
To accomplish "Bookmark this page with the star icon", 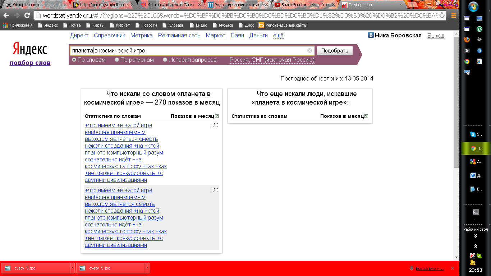I will click(442, 15).
